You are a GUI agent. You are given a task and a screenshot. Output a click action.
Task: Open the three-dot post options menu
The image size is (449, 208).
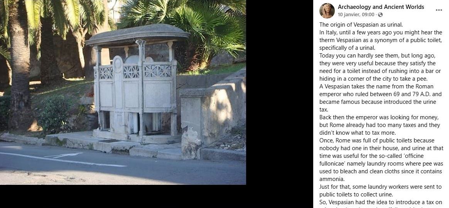pyautogui.click(x=439, y=10)
